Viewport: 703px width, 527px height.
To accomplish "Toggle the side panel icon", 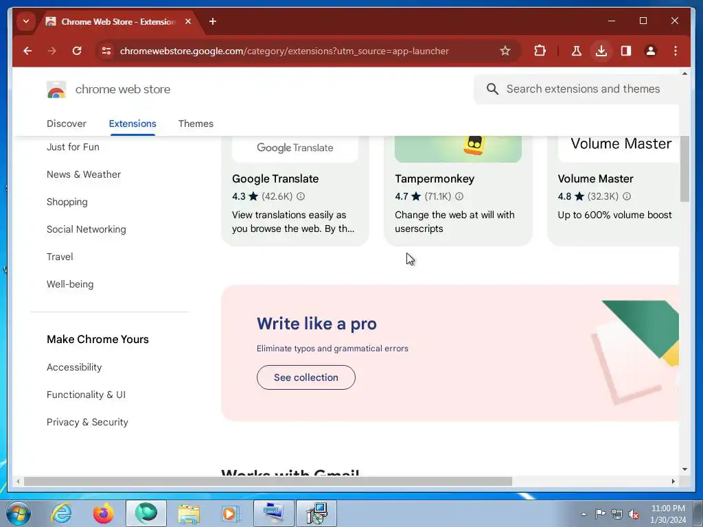I will point(626,51).
